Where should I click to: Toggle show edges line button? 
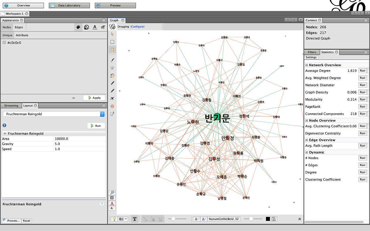tap(145, 219)
